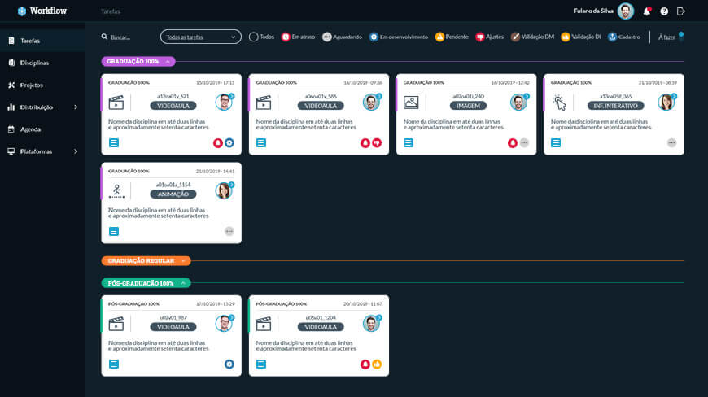Click the VIDEOAULA label on a06oa01v_586 card
Screen dimensions: 708x397
coord(320,106)
